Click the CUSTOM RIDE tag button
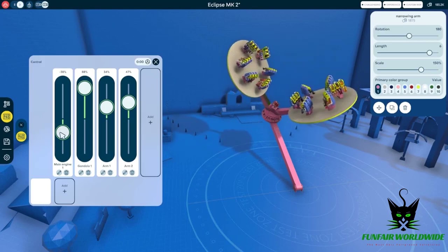This screenshot has height=252, width=448. coord(413,5)
